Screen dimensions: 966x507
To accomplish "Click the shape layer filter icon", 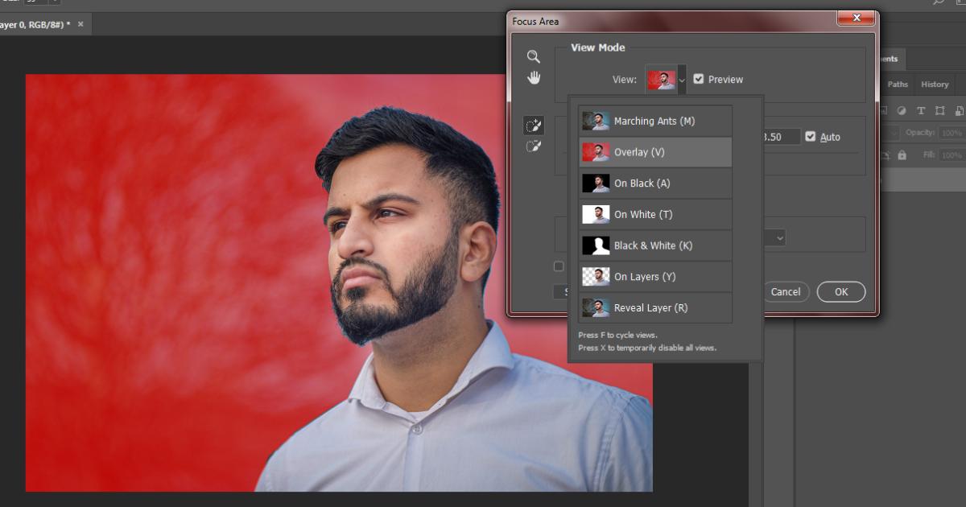I will (x=939, y=111).
